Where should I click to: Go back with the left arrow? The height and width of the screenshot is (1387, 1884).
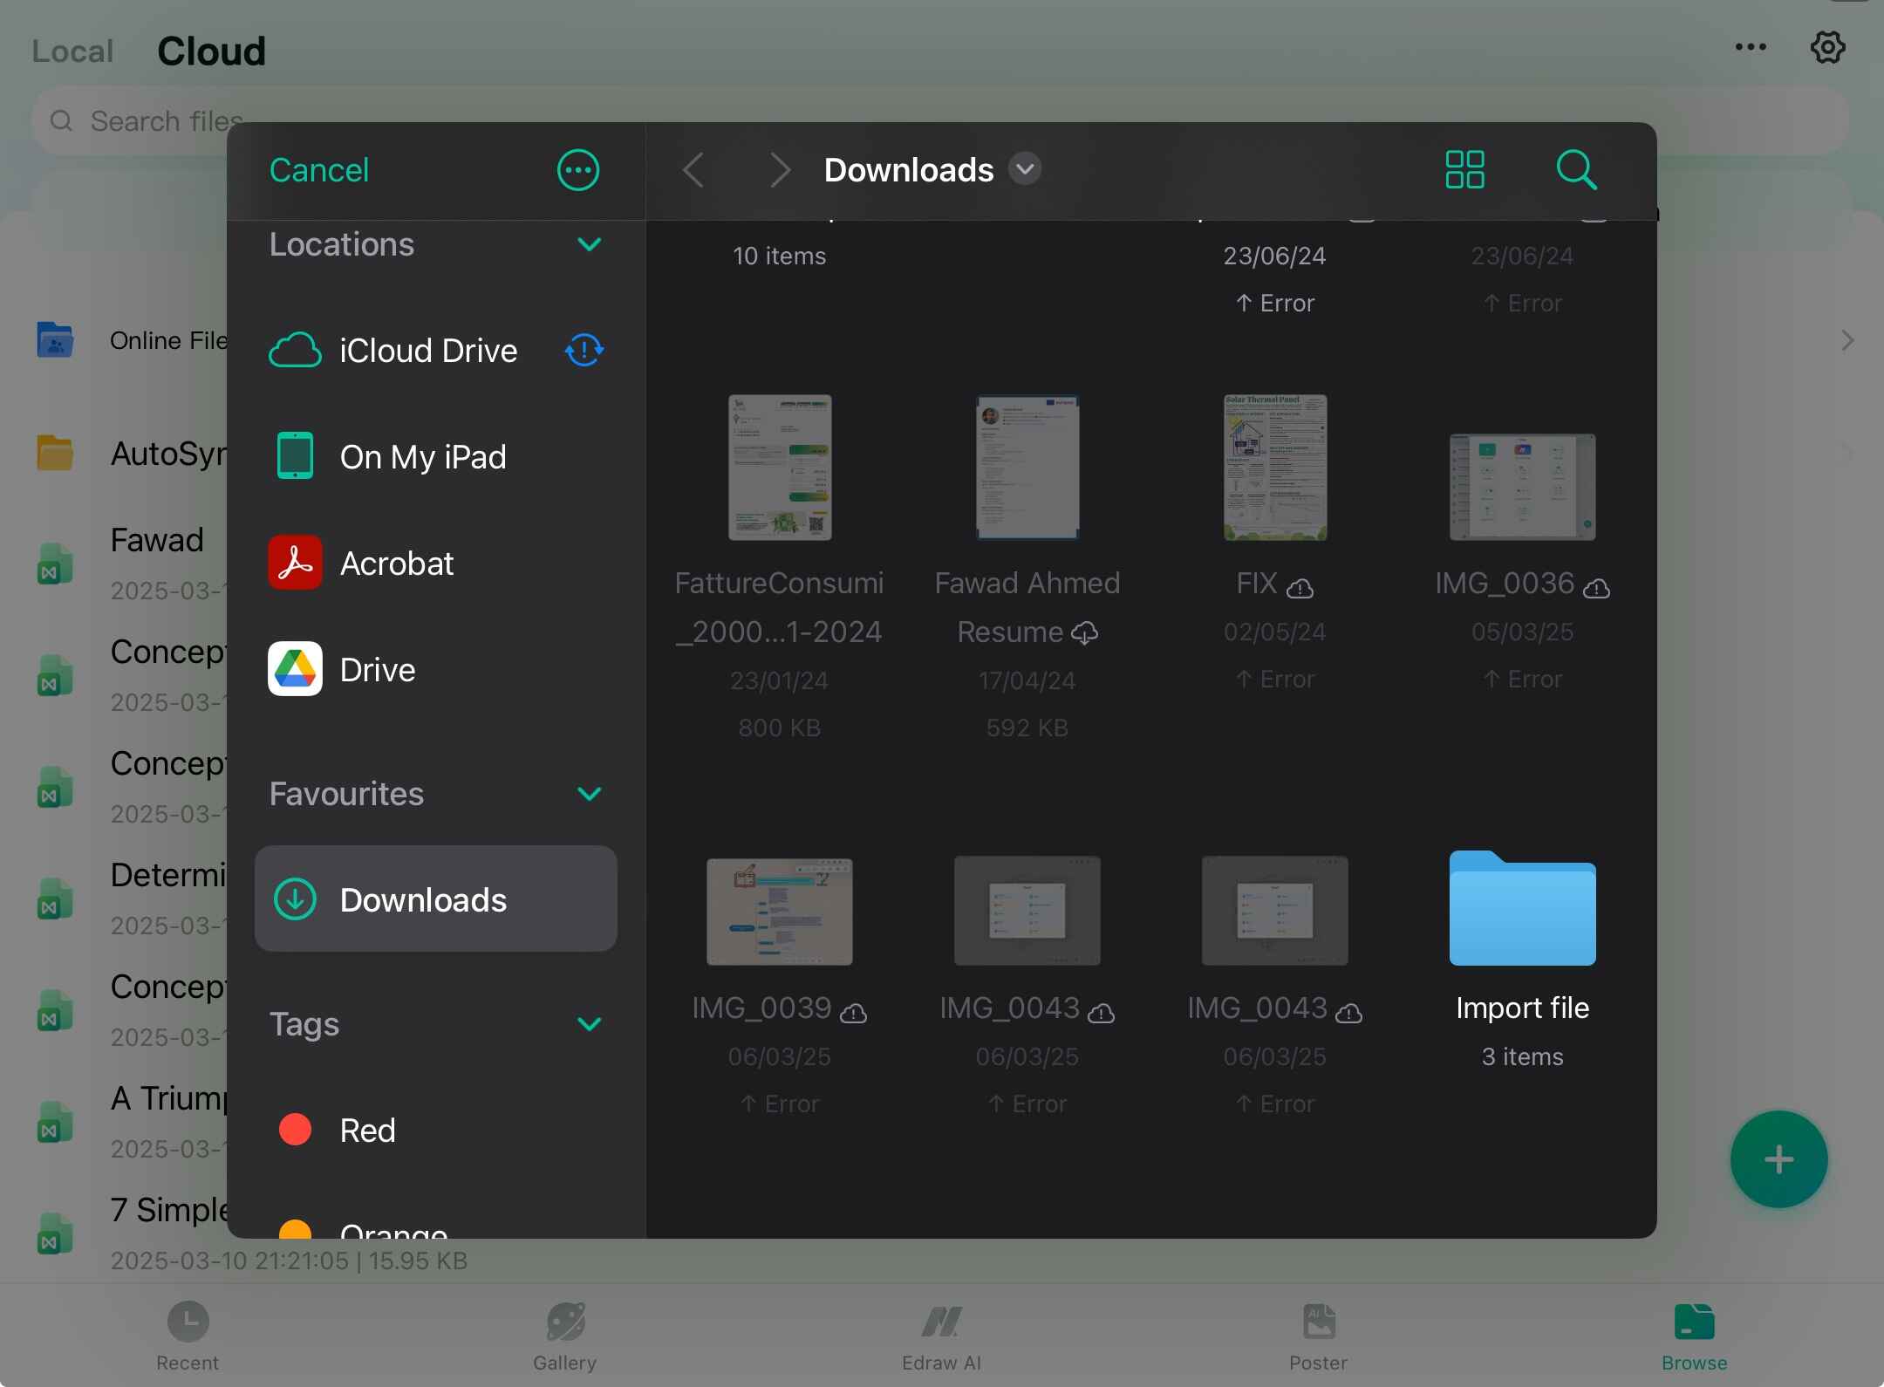pos(694,169)
